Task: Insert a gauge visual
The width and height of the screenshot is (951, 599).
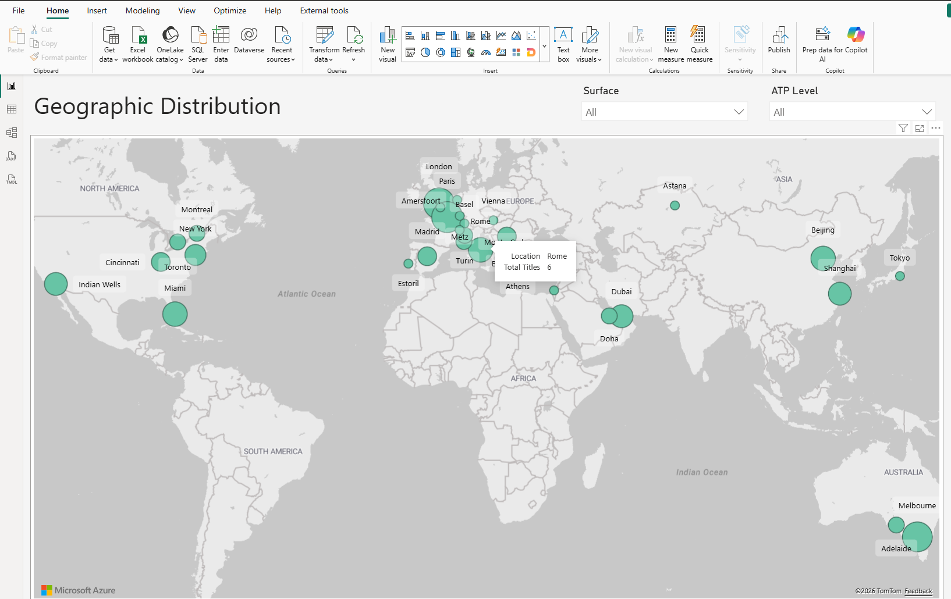Action: point(486,52)
